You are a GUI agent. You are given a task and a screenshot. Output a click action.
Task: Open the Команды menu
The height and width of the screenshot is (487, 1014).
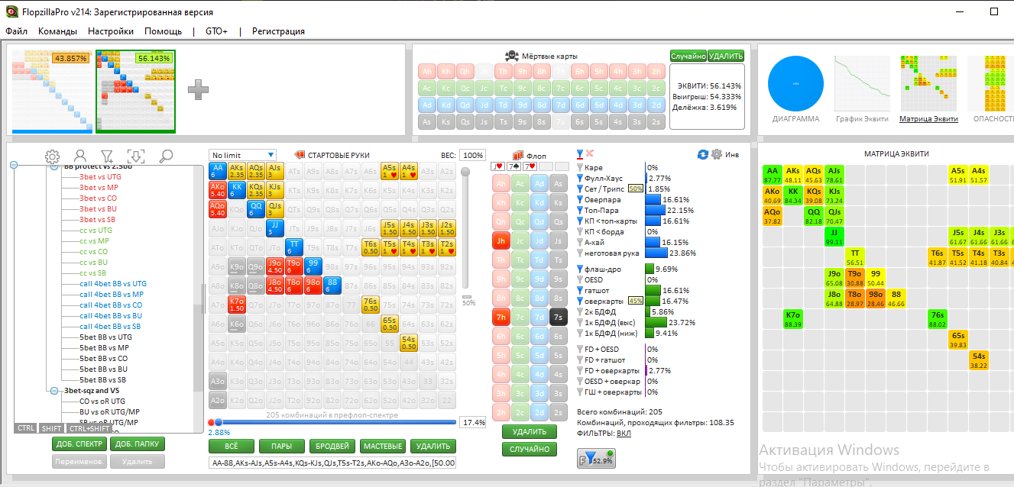[x=57, y=31]
